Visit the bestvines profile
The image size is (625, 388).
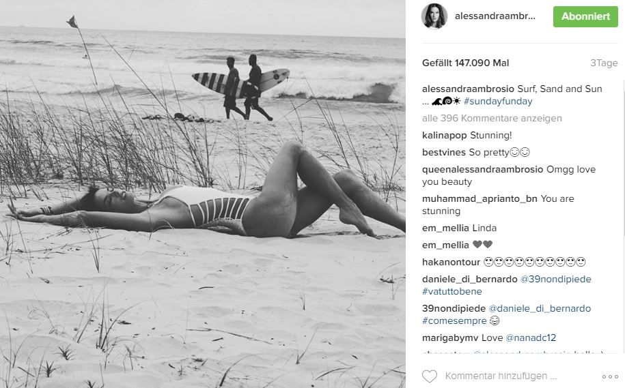coord(443,153)
